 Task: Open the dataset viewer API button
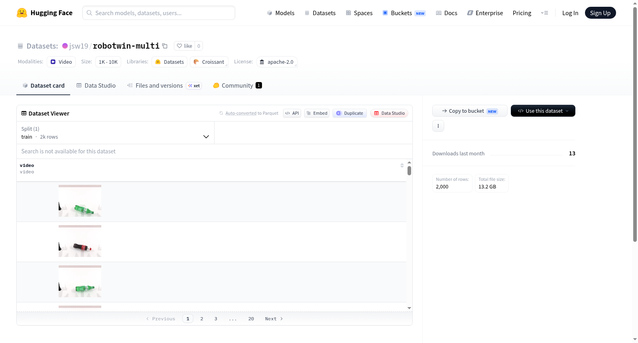click(292, 113)
